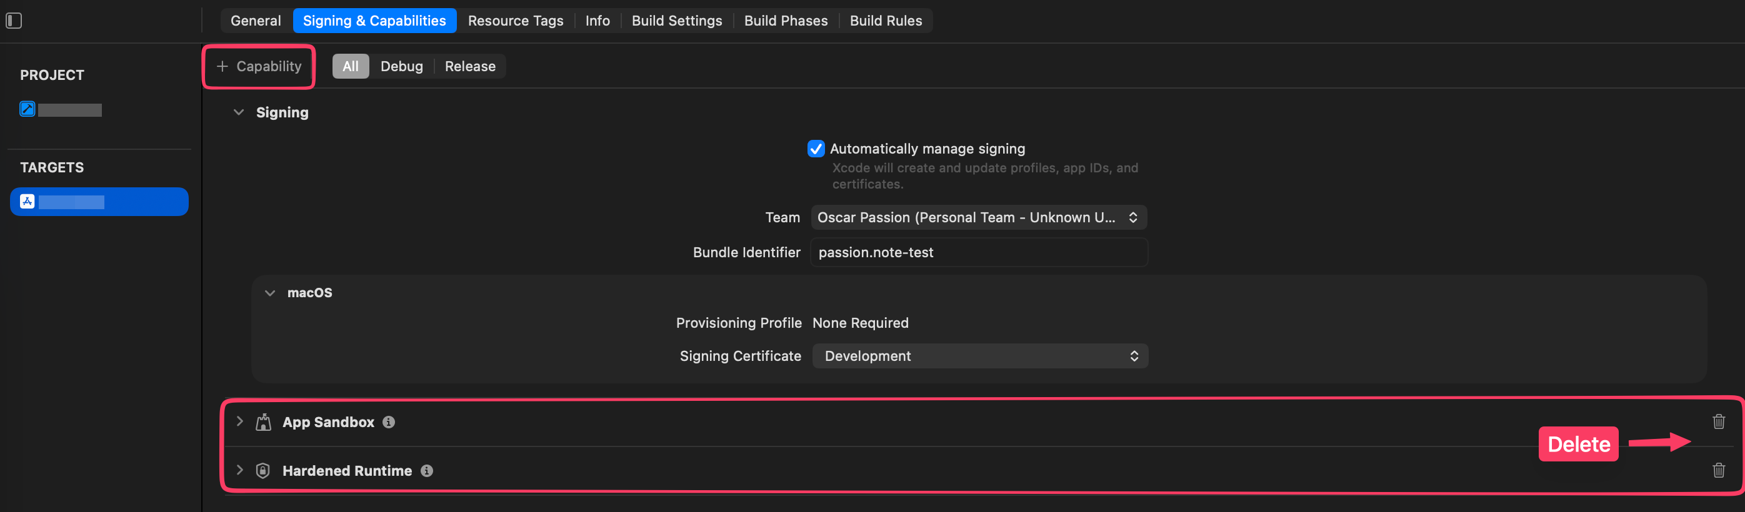Image resolution: width=1745 pixels, height=512 pixels.
Task: Click the Hardened Runtime shield icon
Action: (x=263, y=471)
